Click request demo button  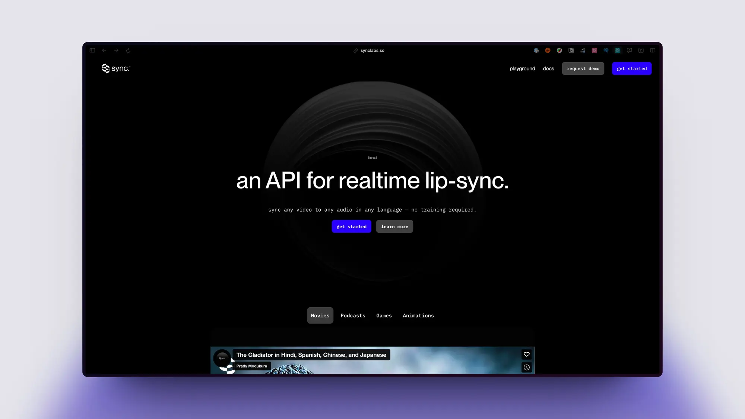point(583,69)
